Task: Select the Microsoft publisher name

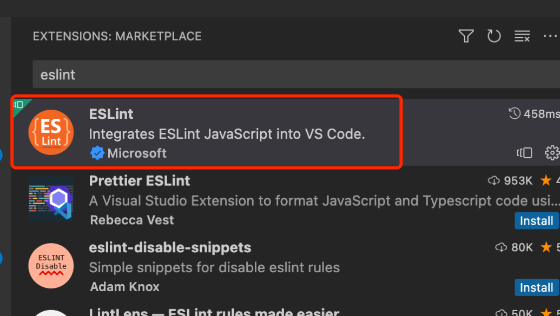Action: click(x=137, y=153)
